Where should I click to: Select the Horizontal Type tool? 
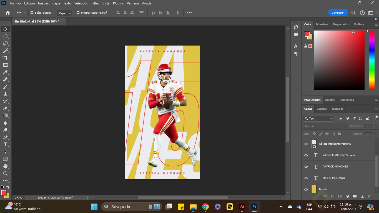point(5,144)
